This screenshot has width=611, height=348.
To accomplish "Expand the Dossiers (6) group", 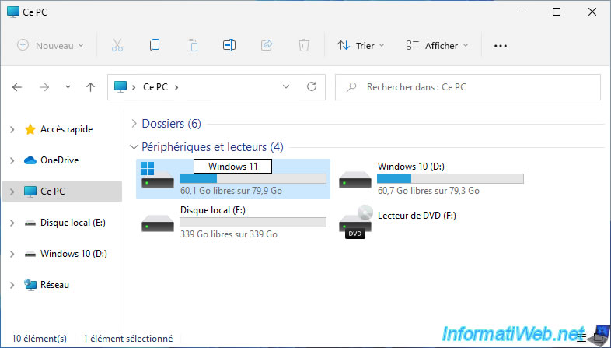I will (x=134, y=124).
